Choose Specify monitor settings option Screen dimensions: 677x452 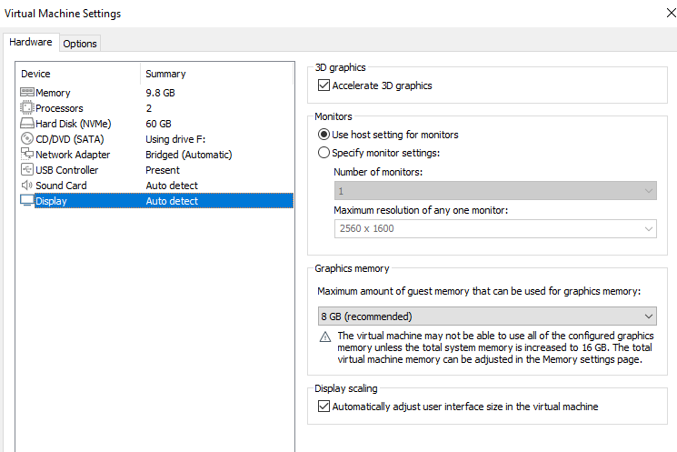(324, 153)
